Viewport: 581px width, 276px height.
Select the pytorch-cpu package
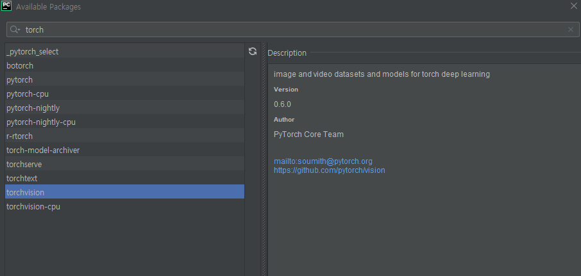tap(124, 94)
